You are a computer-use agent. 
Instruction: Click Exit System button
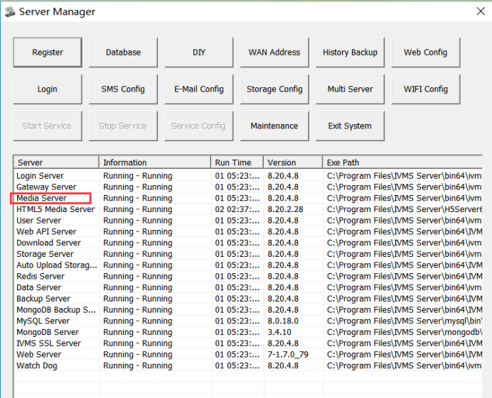click(x=351, y=126)
